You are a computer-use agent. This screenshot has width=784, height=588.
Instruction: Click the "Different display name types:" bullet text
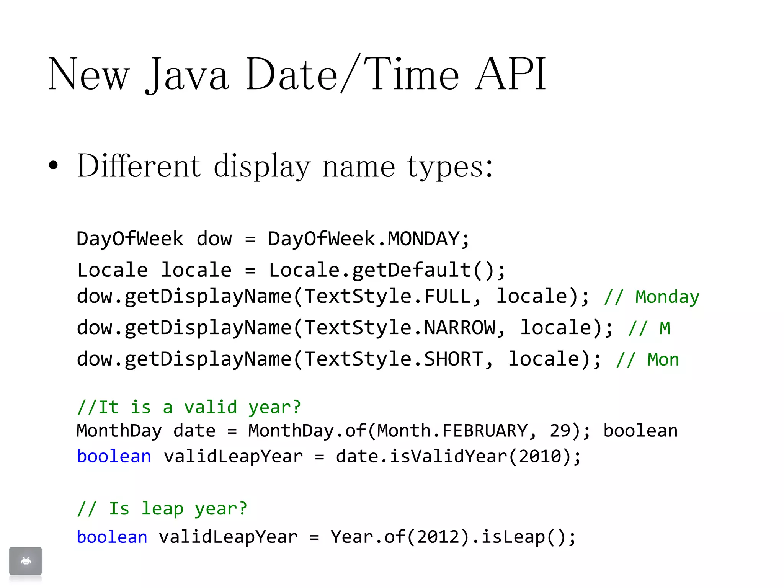[285, 166]
